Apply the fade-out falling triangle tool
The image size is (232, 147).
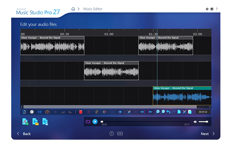tap(70, 112)
